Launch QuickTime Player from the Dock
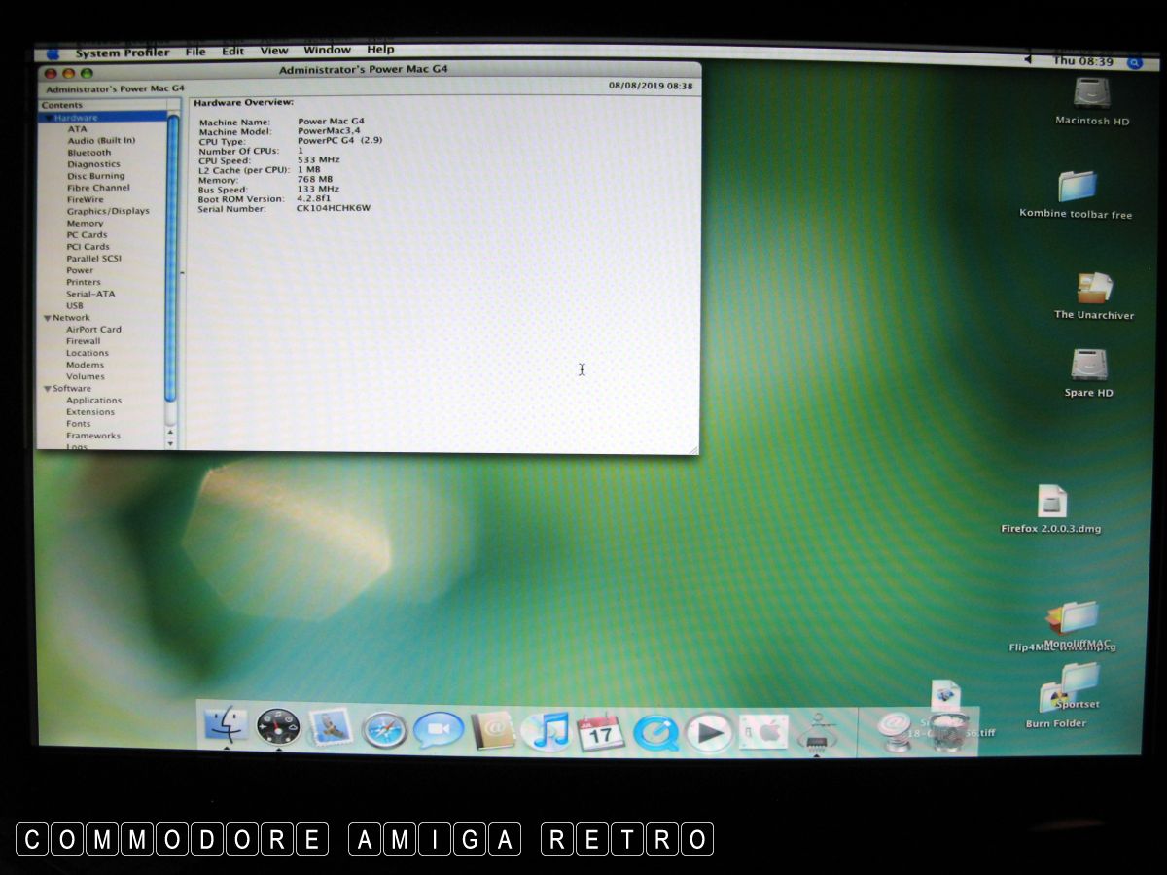Image resolution: width=1167 pixels, height=875 pixels. tap(655, 732)
